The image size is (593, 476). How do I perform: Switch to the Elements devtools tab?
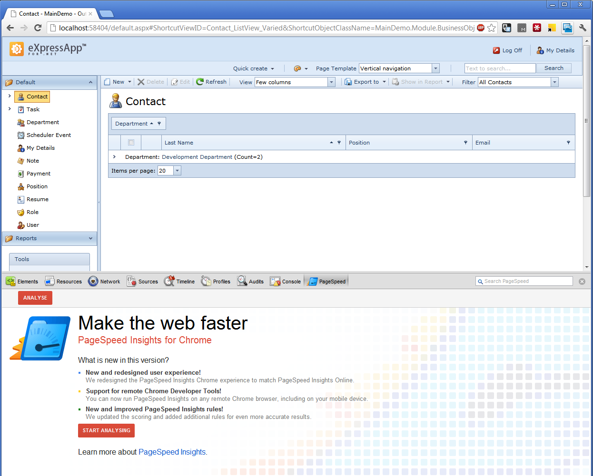point(22,282)
